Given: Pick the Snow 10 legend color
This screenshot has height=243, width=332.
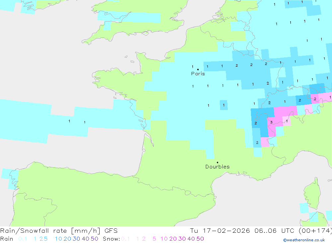Looking at the screenshot, I should (x=164, y=239).
